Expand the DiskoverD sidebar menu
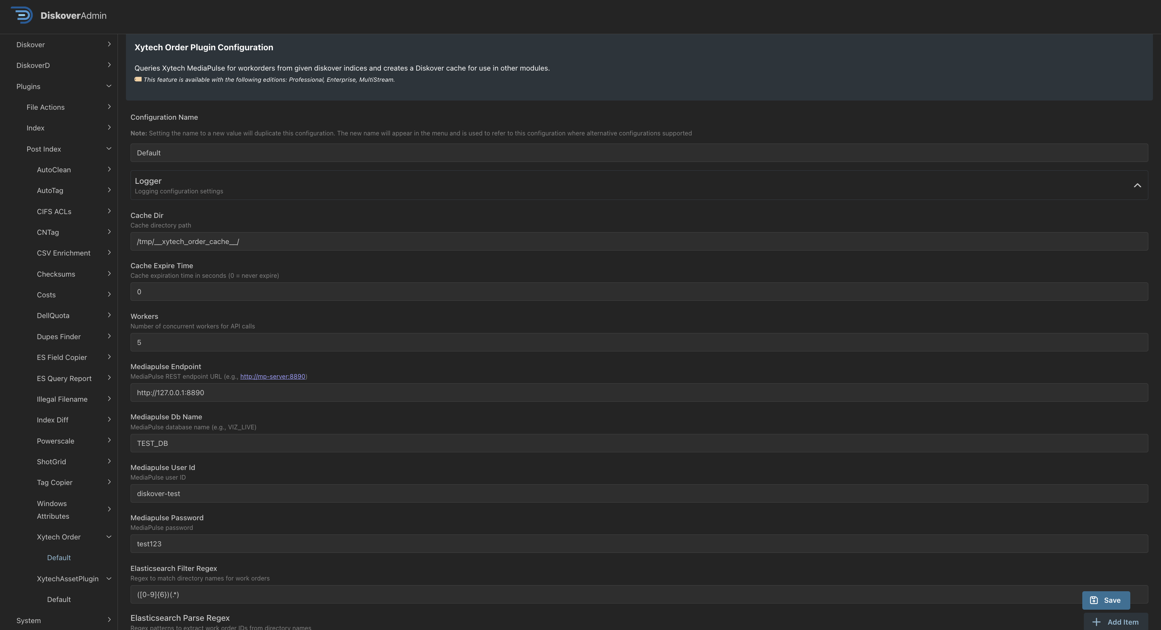The width and height of the screenshot is (1161, 630). tap(64, 65)
